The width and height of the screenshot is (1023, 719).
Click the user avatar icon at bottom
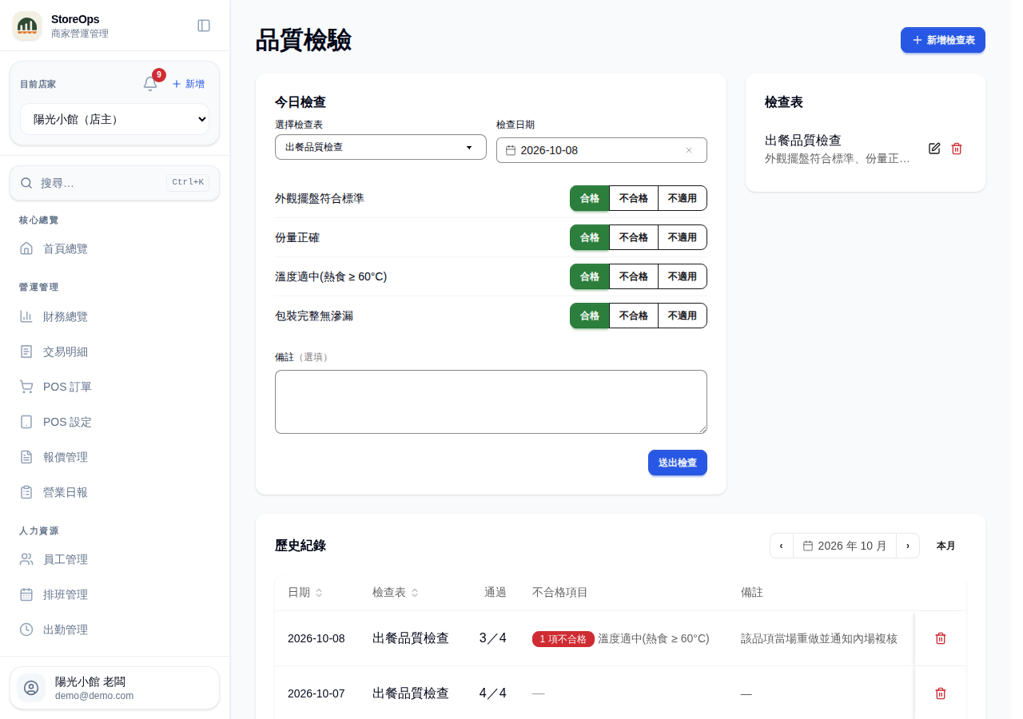coord(31,688)
